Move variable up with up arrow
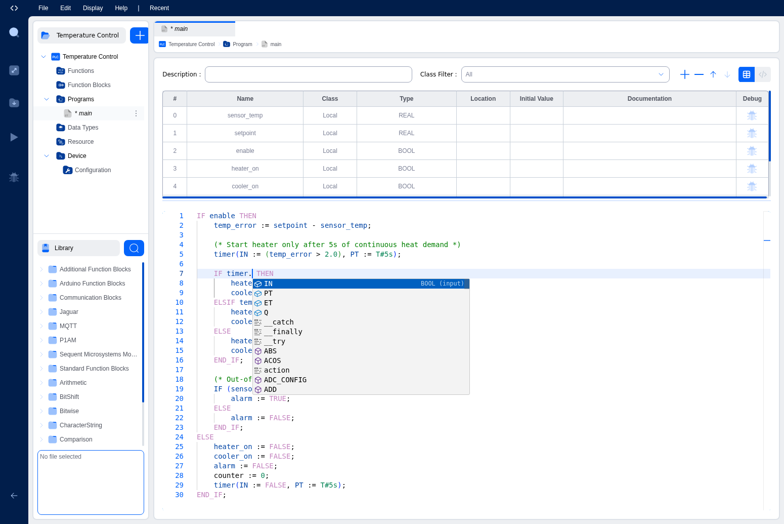 coord(713,74)
